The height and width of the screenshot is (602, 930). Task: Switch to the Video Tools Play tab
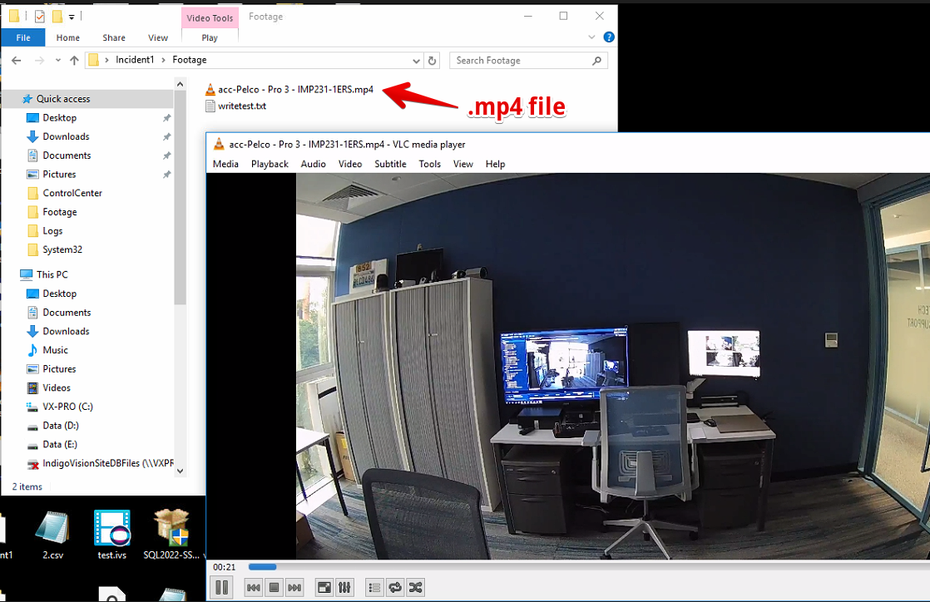209,37
